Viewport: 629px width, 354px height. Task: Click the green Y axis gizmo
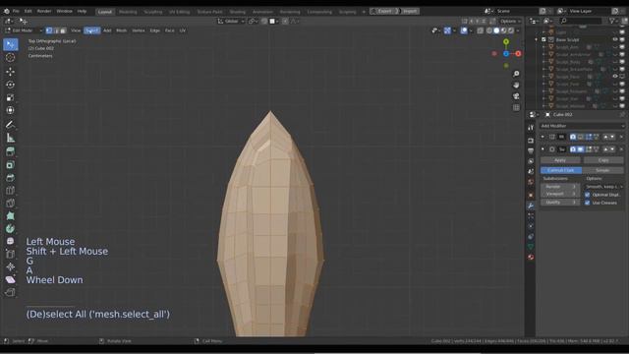click(506, 41)
